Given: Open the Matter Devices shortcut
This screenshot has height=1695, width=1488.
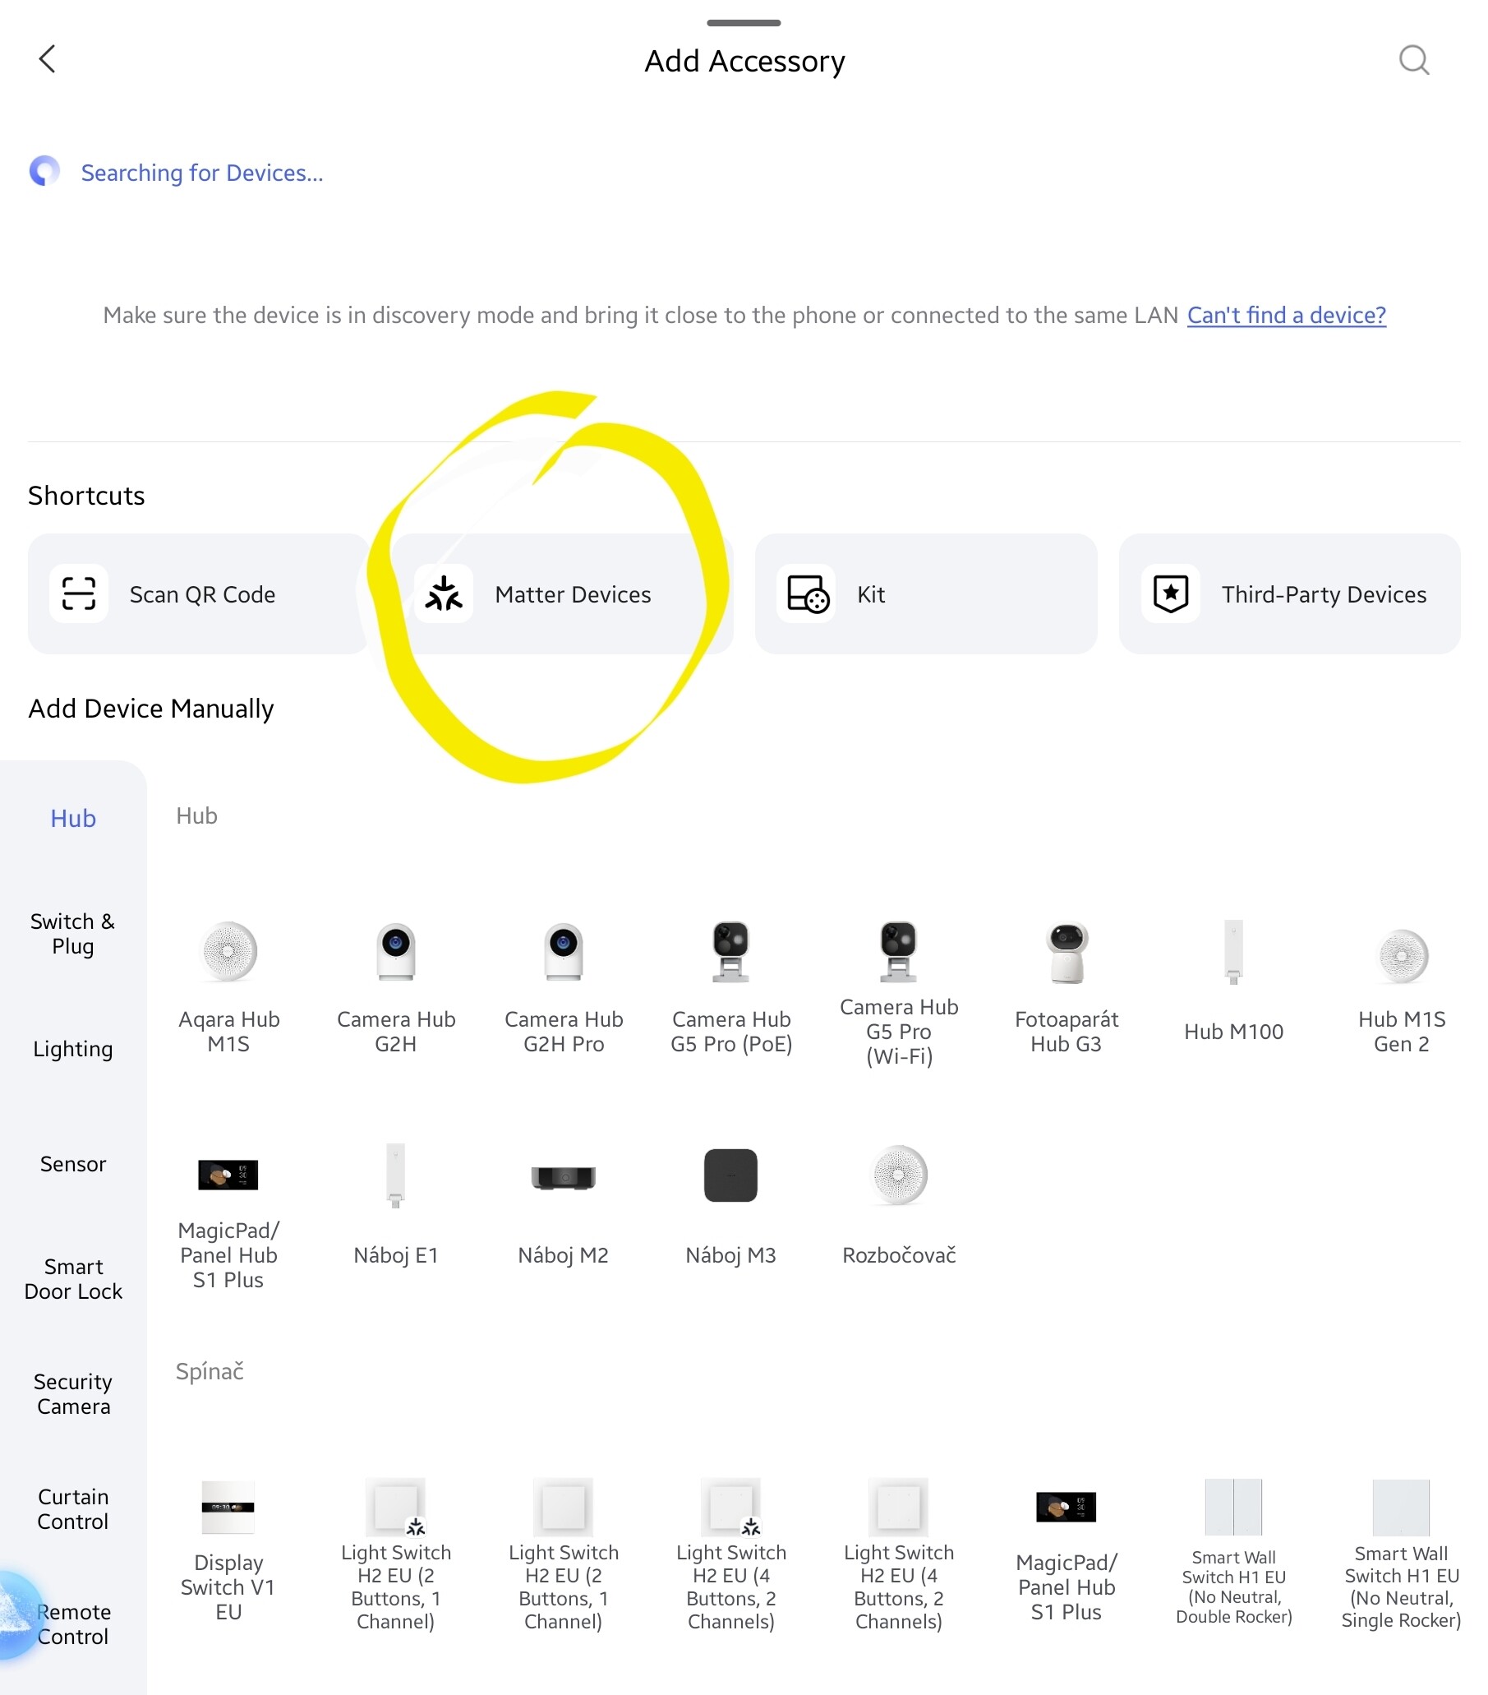Looking at the screenshot, I should pyautogui.click(x=562, y=593).
